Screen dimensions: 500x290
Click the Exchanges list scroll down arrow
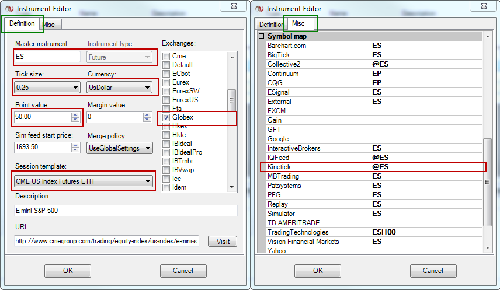[232, 187]
